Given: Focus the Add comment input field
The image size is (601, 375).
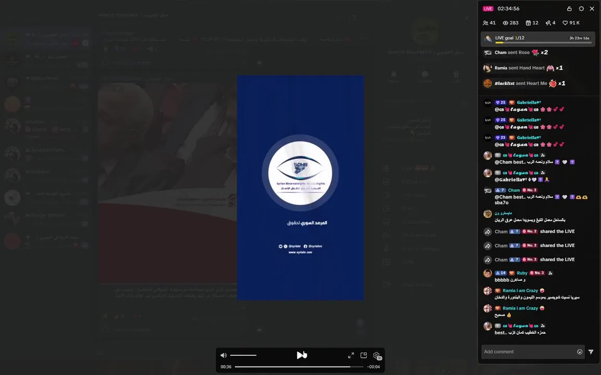Looking at the screenshot, I should [529, 352].
